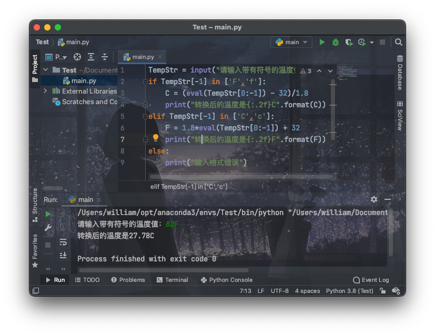Screen dimensions: 435x335
Task: Click the wrench icon in Run panel
Action: [x=48, y=228]
